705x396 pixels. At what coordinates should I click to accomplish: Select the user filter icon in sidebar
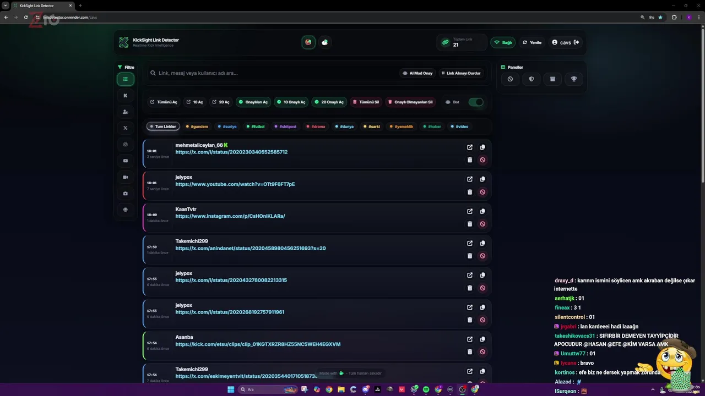126,112
